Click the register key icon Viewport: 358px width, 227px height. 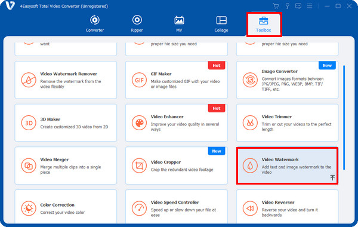point(288,6)
